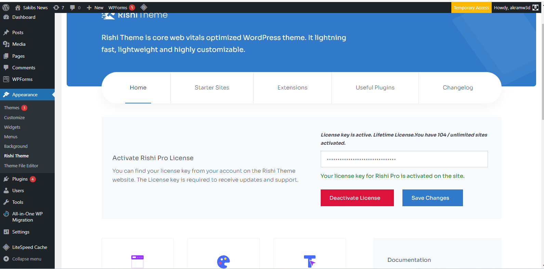Image resolution: width=544 pixels, height=269 pixels.
Task: Click the user avatar next to akramw3d
Action: coord(535,8)
